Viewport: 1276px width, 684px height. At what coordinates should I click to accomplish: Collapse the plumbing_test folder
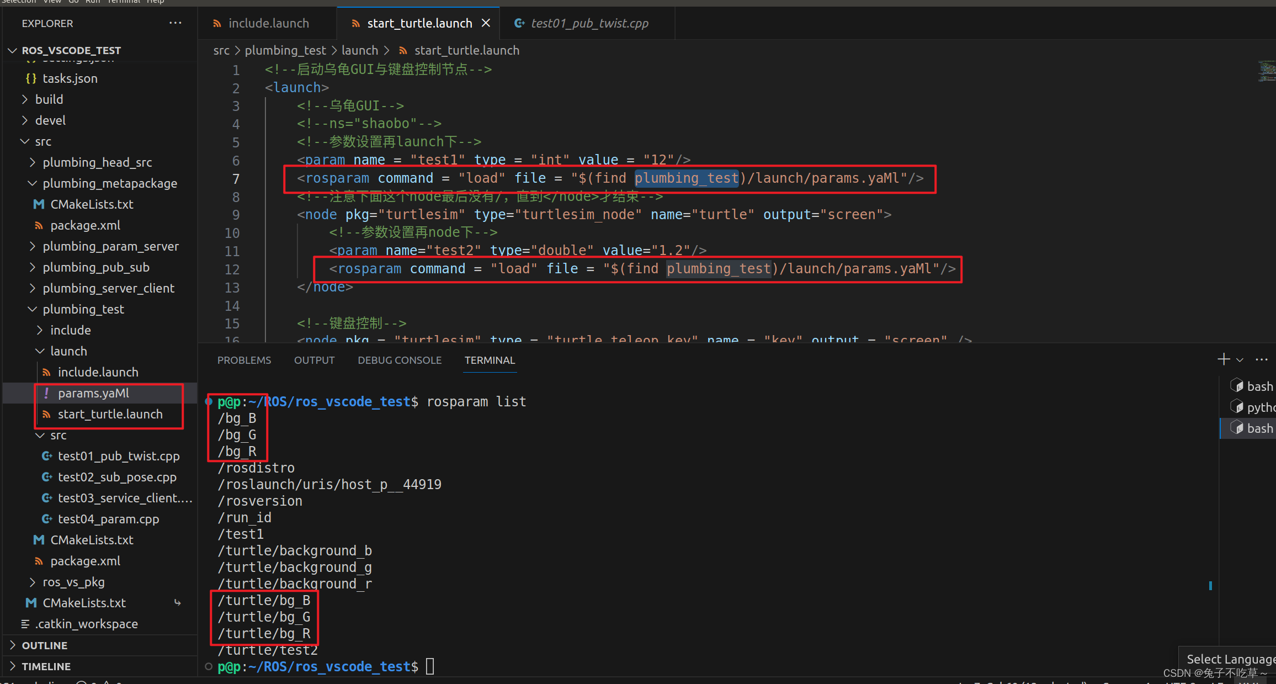tap(83, 309)
